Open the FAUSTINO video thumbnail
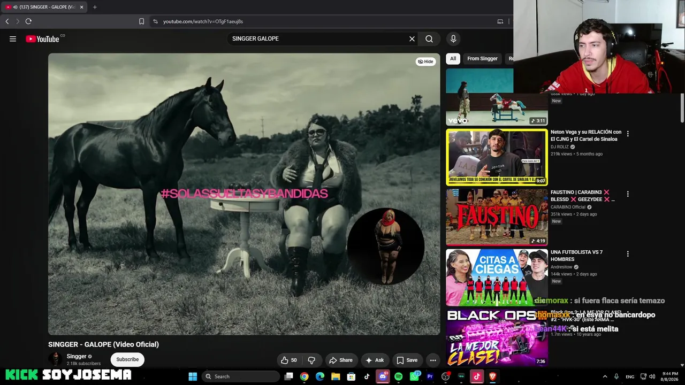This screenshot has height=385, width=685. pyautogui.click(x=497, y=217)
